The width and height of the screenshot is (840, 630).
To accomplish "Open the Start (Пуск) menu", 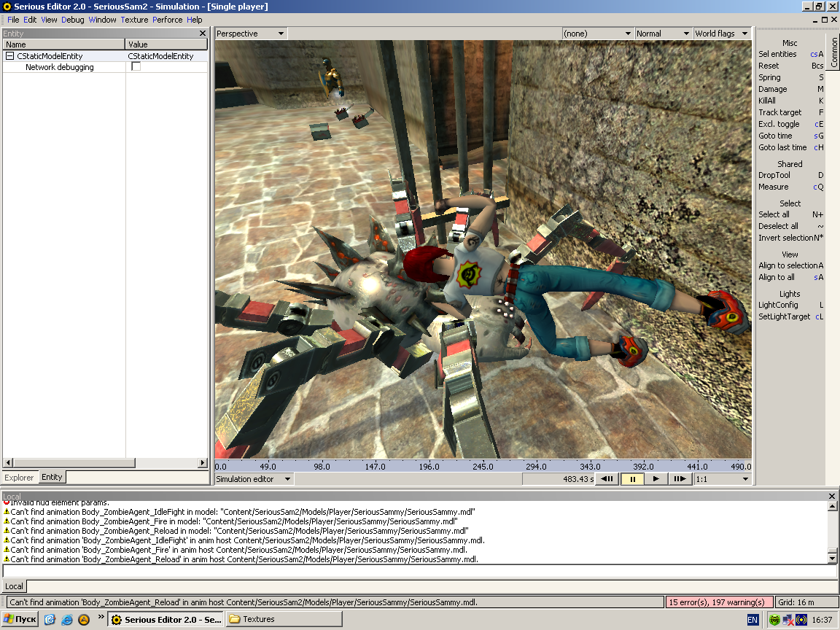I will [x=20, y=619].
